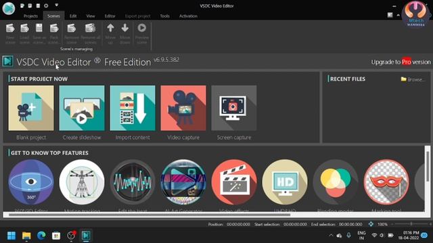
Task: Click the first quick access toolbar icon
Action: [22, 5]
